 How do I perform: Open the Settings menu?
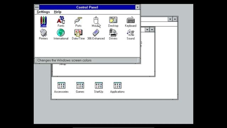tap(43, 12)
